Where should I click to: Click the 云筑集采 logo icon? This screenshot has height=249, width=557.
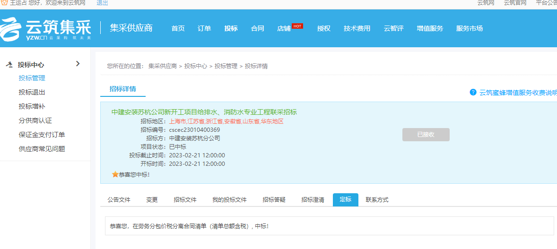point(12,29)
